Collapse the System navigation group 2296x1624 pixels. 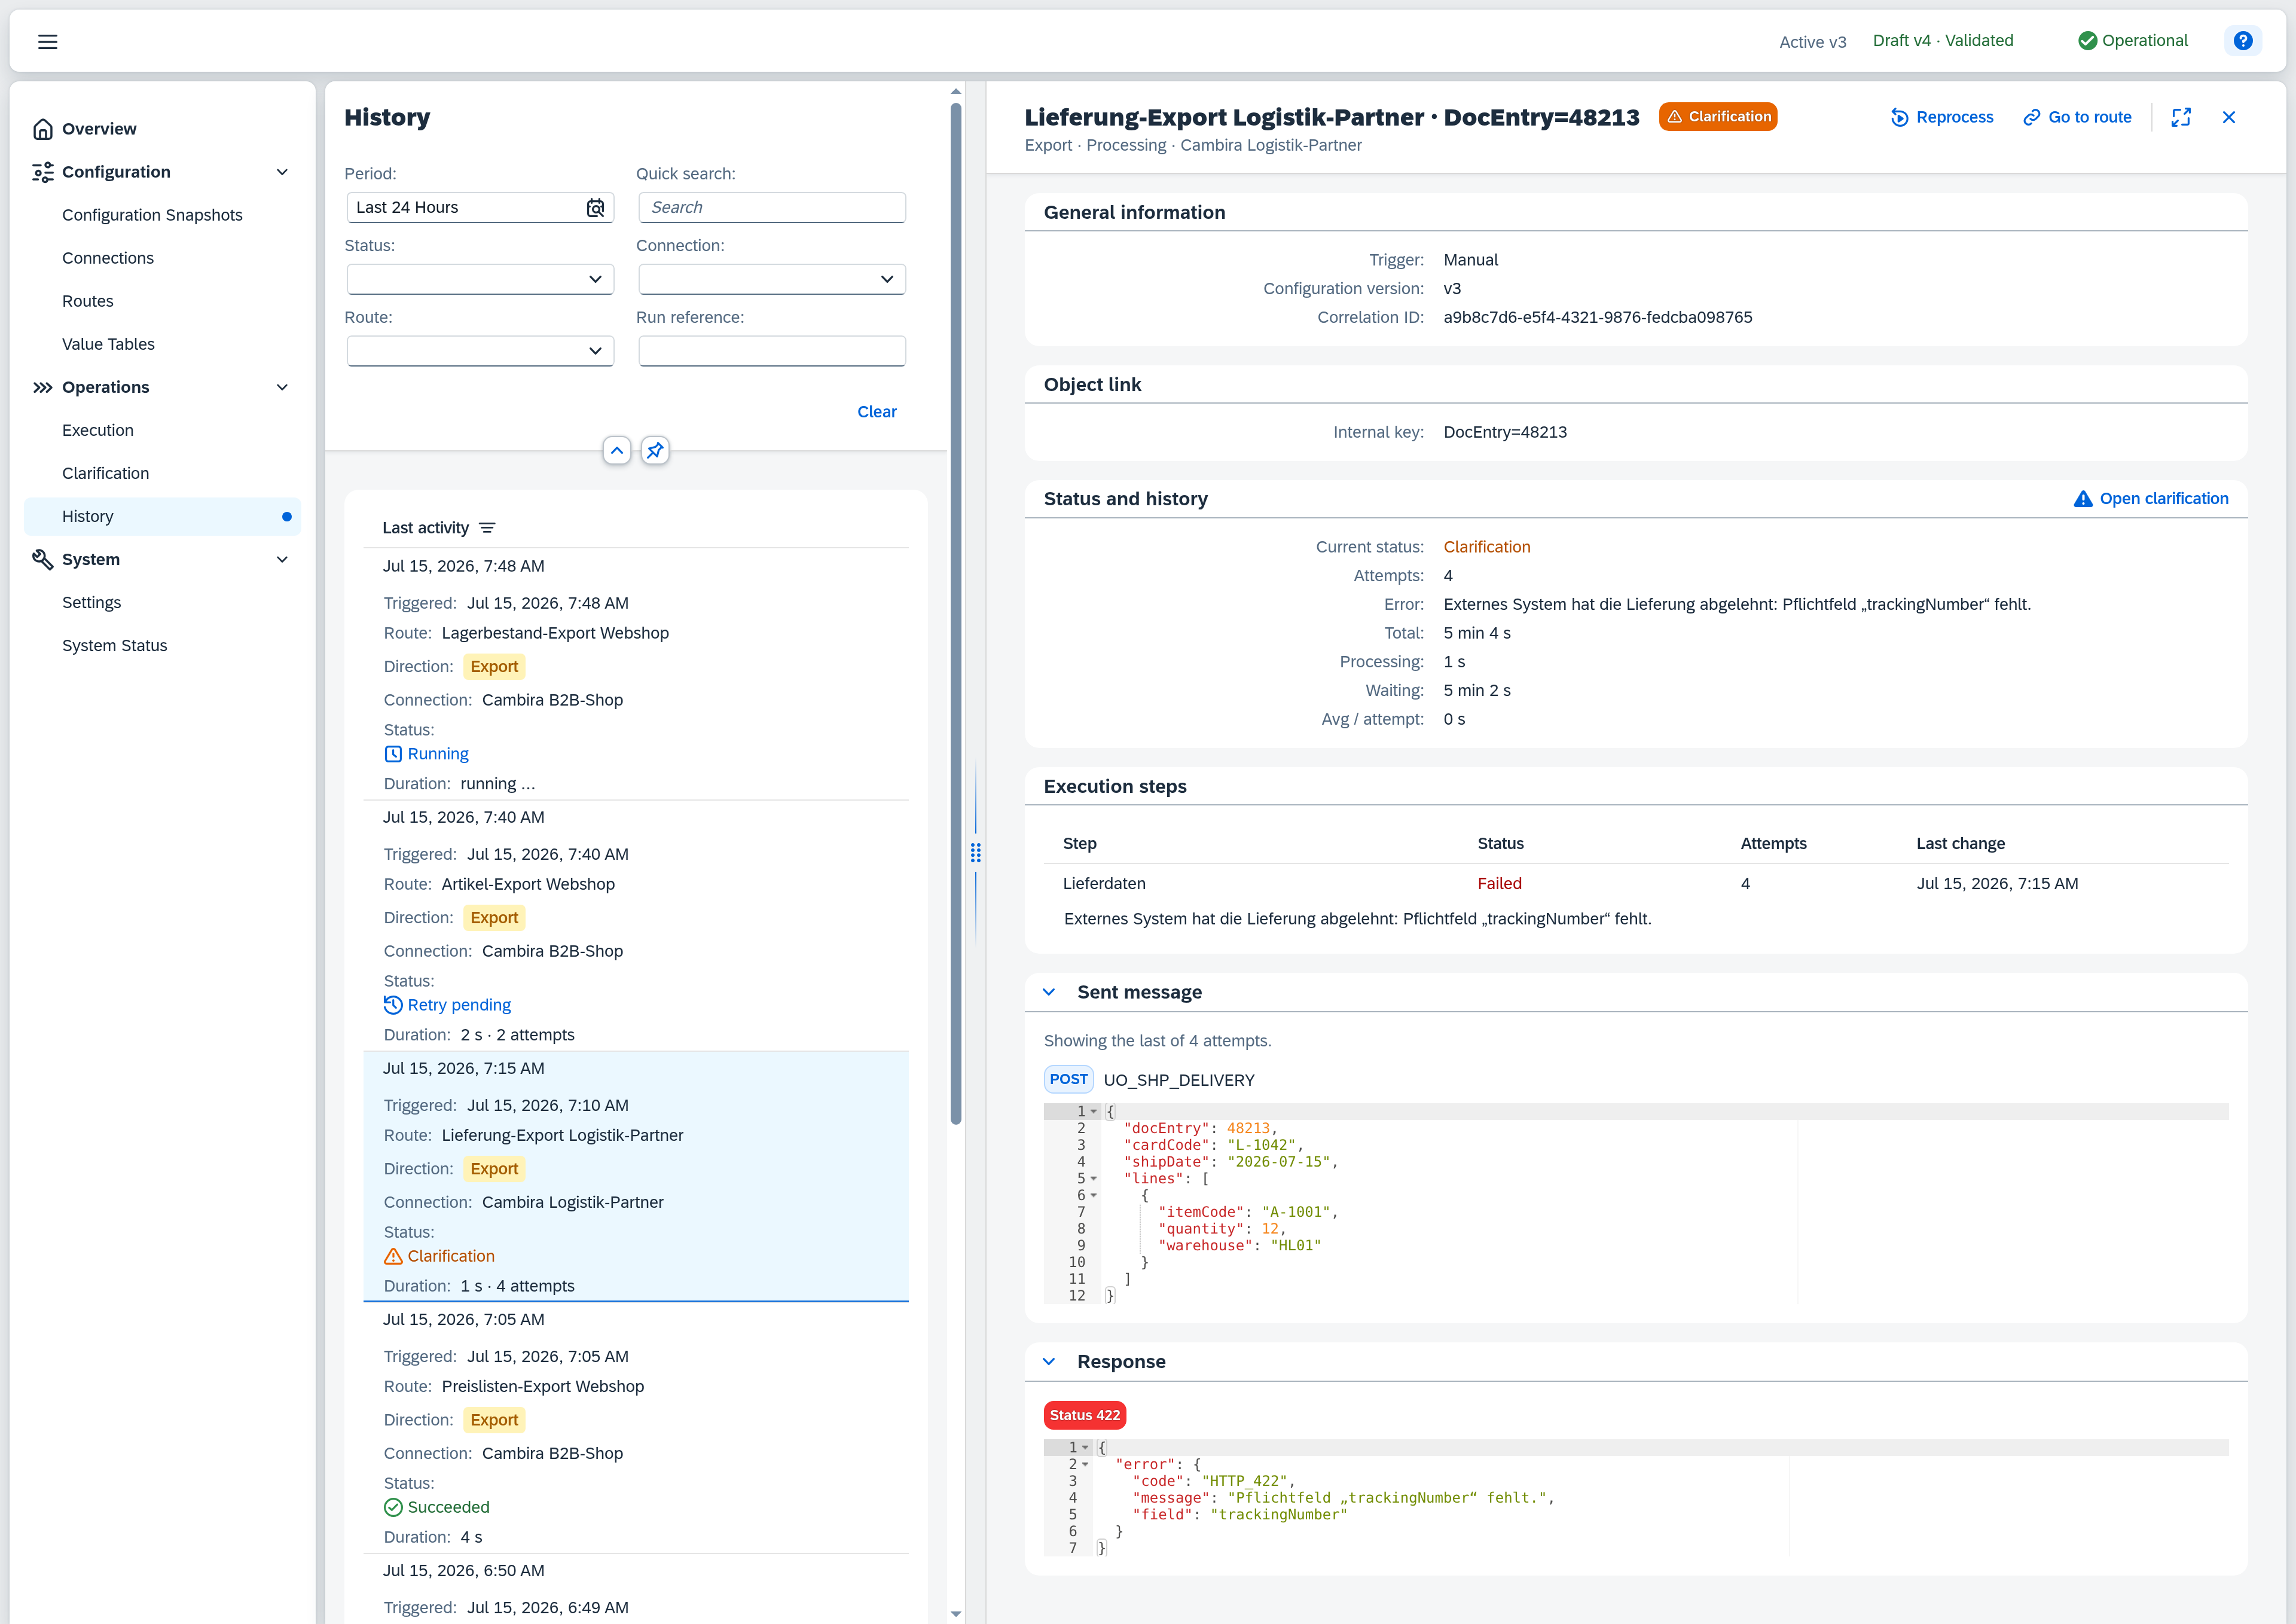282,559
